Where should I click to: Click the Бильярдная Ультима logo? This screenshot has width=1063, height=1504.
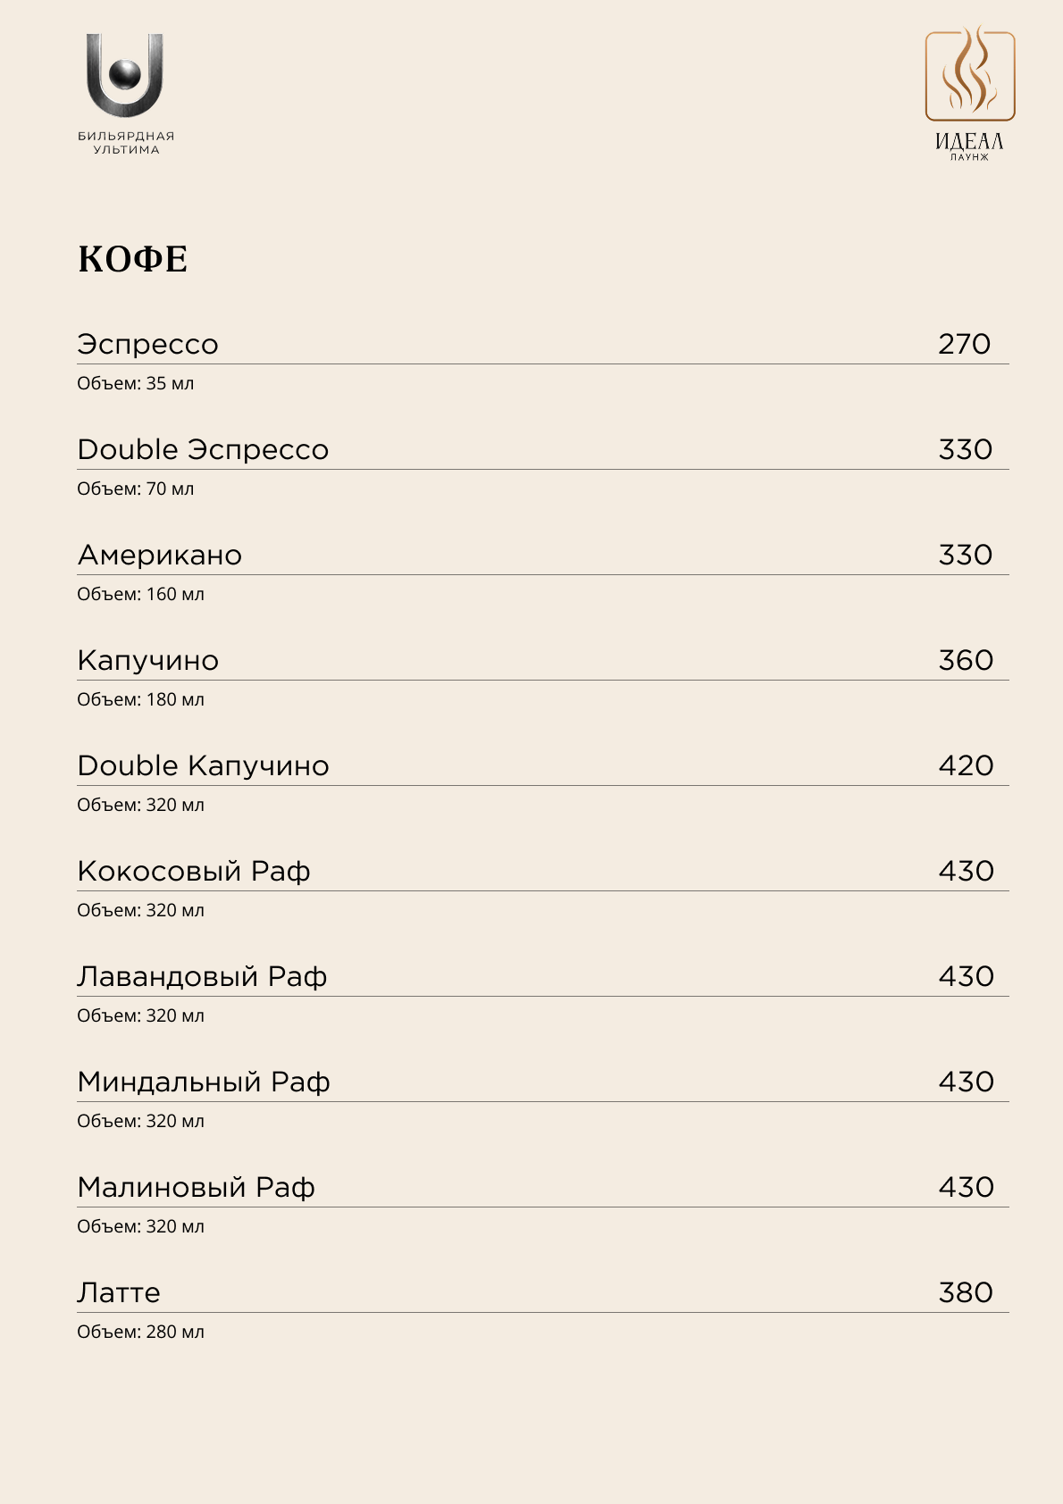[126, 95]
